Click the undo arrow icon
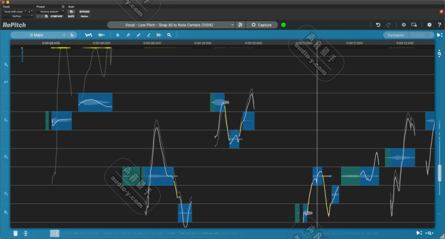 coord(378,25)
